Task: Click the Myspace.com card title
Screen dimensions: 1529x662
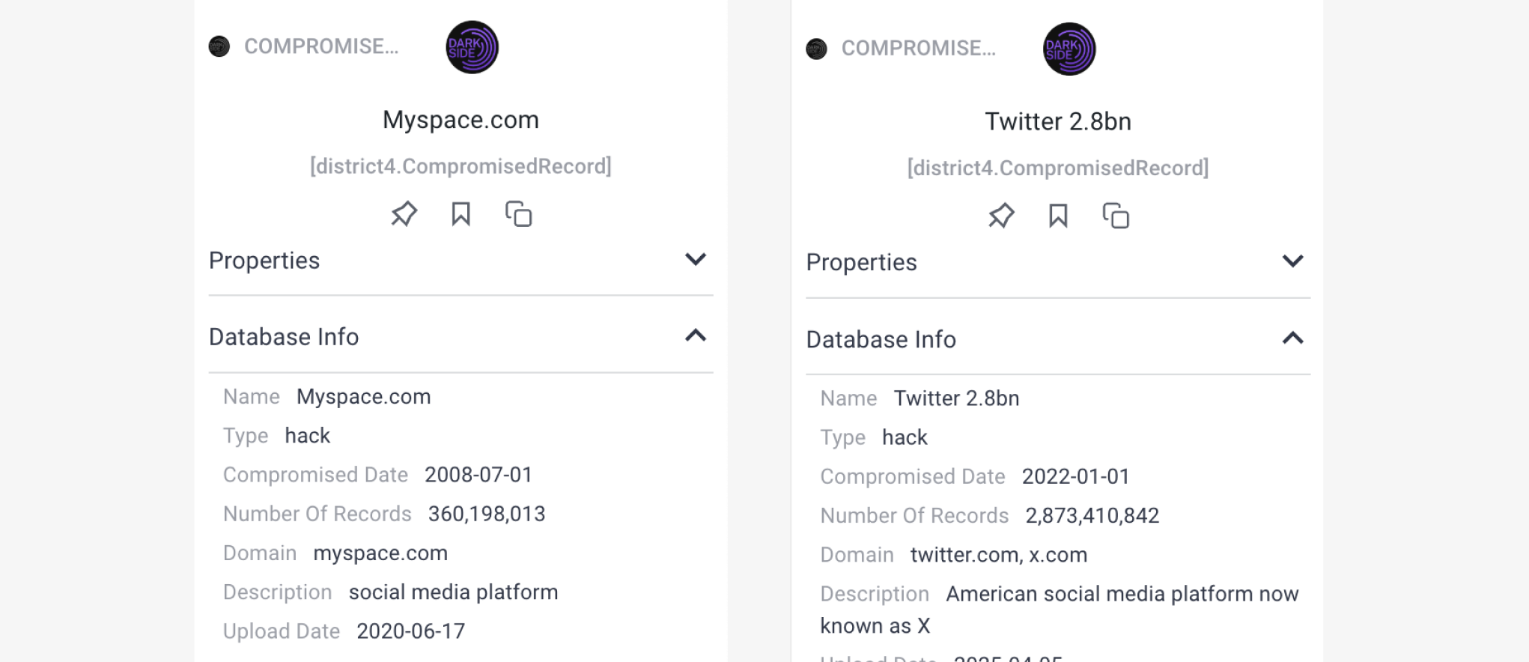Action: [x=460, y=120]
